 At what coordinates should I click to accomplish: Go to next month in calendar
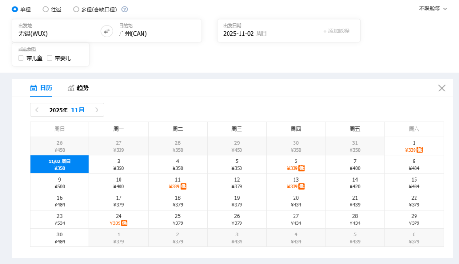(x=97, y=110)
